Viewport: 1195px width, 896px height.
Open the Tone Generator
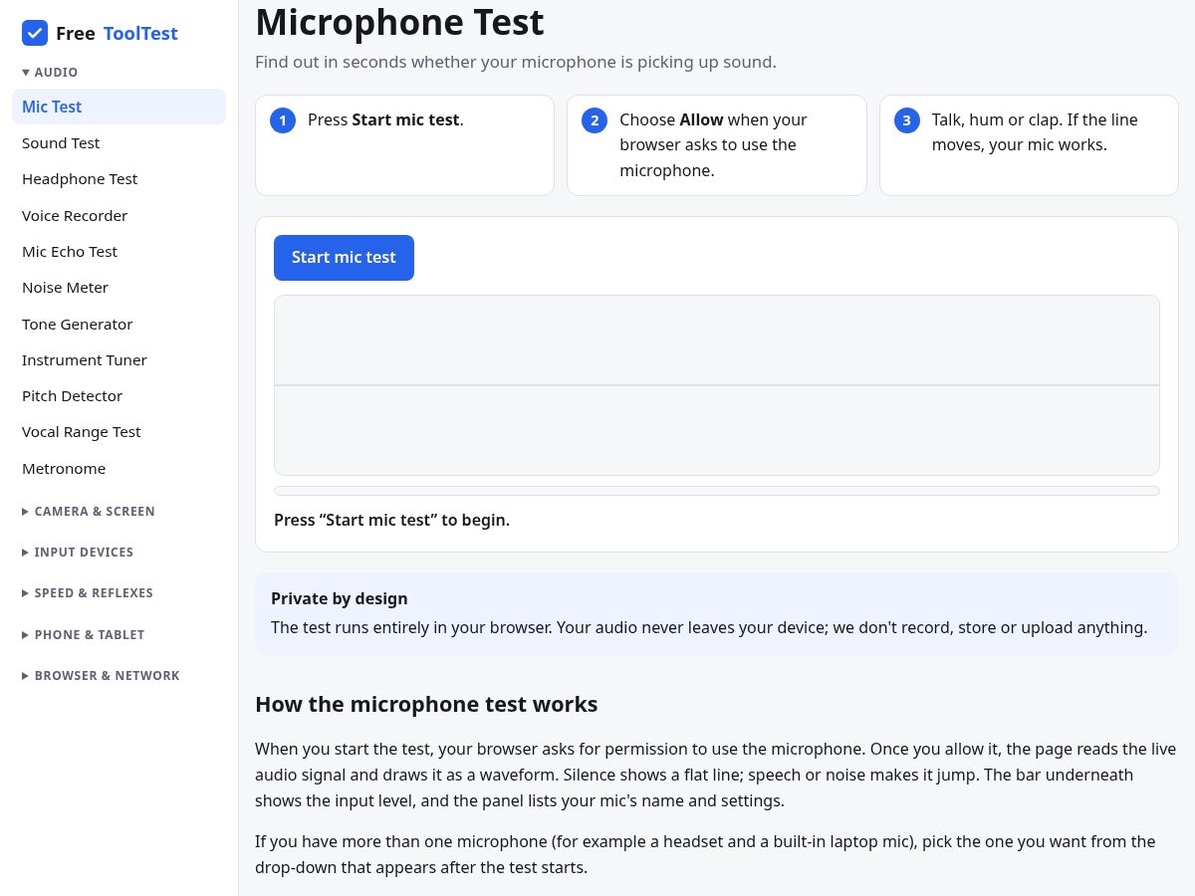(119, 325)
